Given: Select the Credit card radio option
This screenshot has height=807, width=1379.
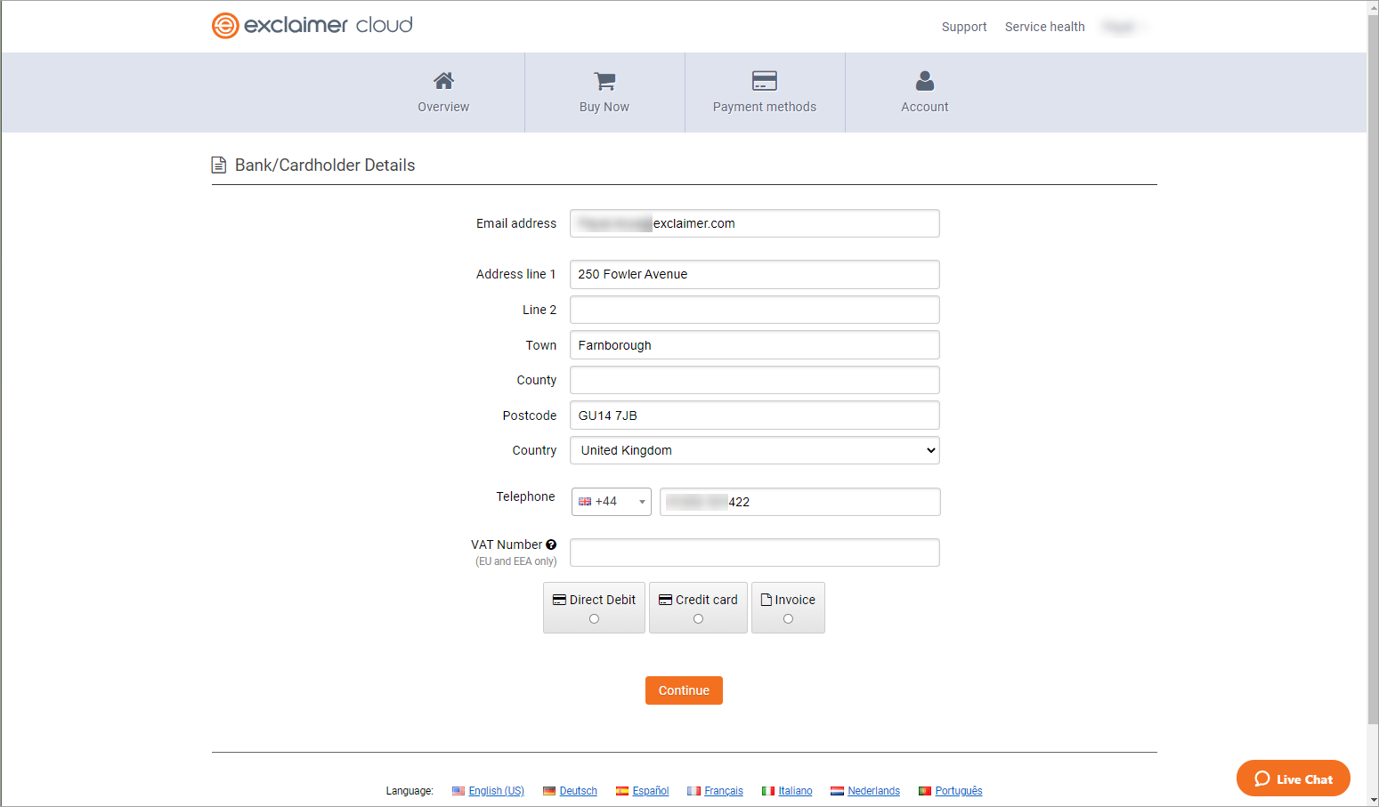Looking at the screenshot, I should point(698,619).
